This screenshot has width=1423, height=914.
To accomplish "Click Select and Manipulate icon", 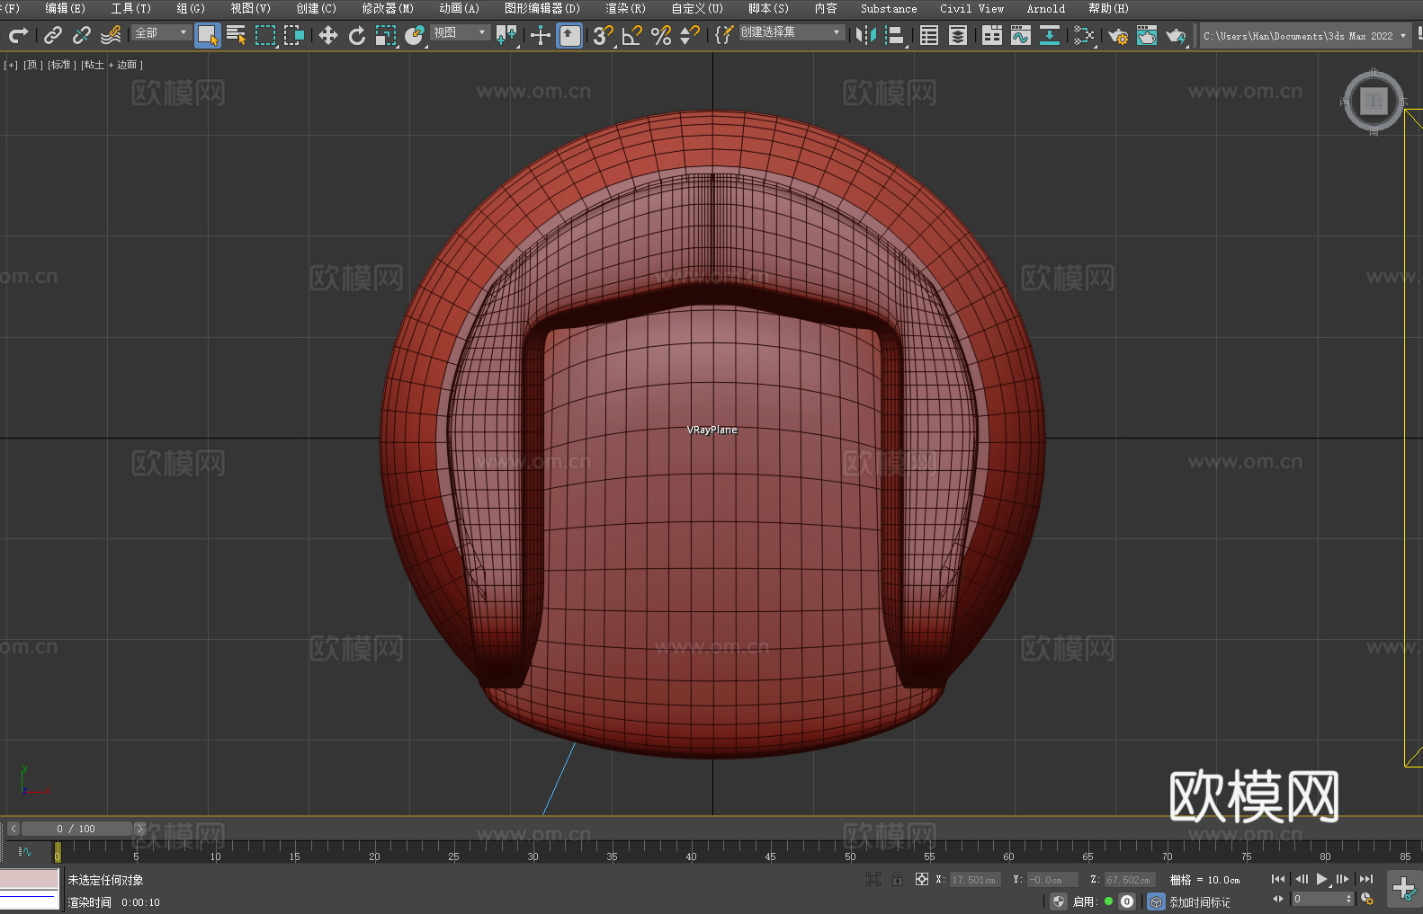I will [x=541, y=35].
